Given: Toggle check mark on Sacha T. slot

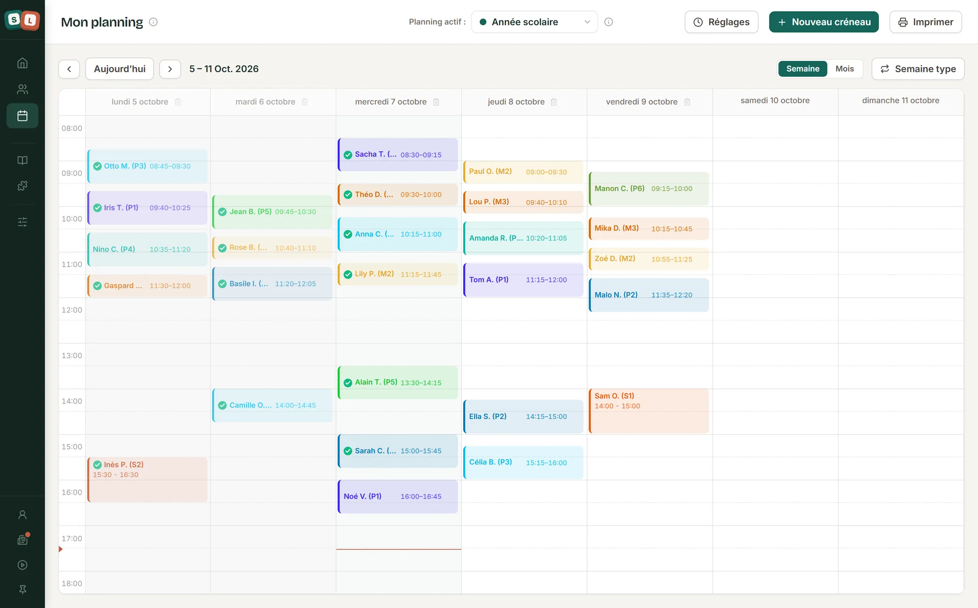Looking at the screenshot, I should click(348, 155).
